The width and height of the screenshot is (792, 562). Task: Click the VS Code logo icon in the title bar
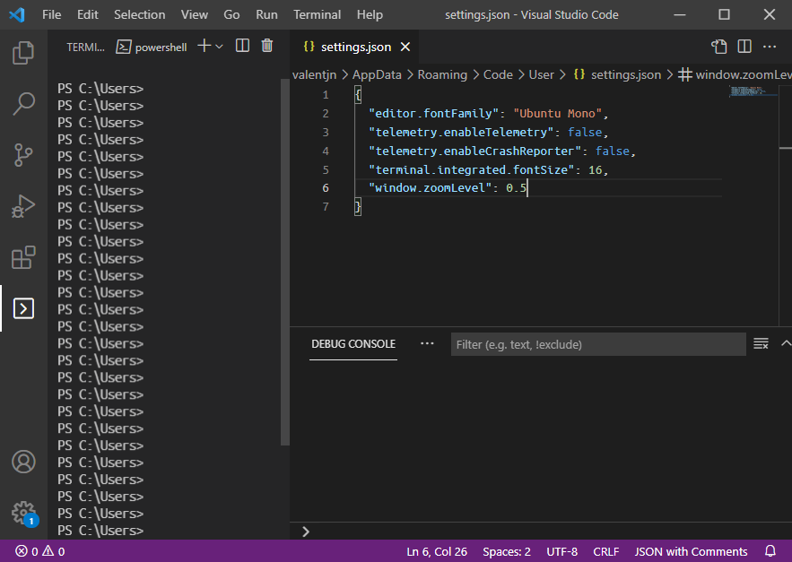coord(17,14)
